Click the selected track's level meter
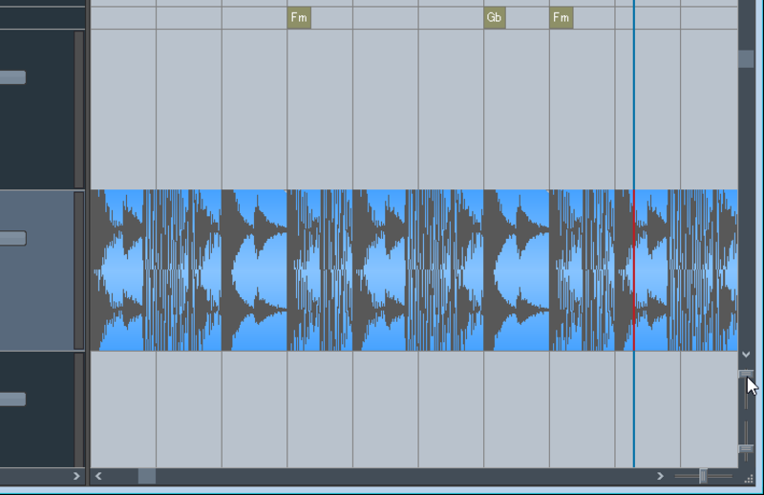764x495 pixels. point(79,270)
